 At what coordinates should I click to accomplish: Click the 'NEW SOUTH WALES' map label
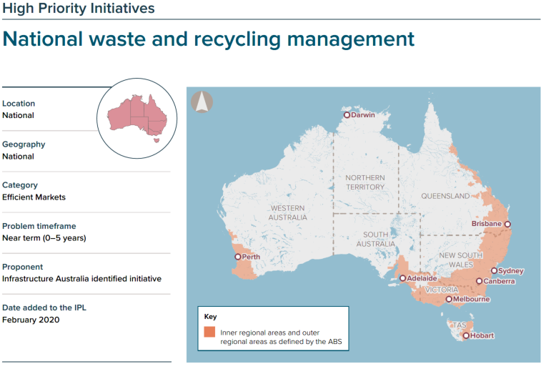461,260
